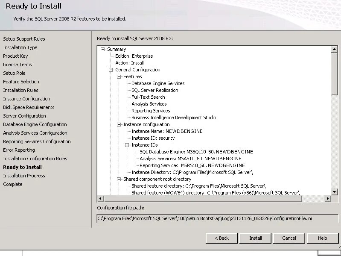
Task: Select the Ready to Install step
Action: click(22, 167)
